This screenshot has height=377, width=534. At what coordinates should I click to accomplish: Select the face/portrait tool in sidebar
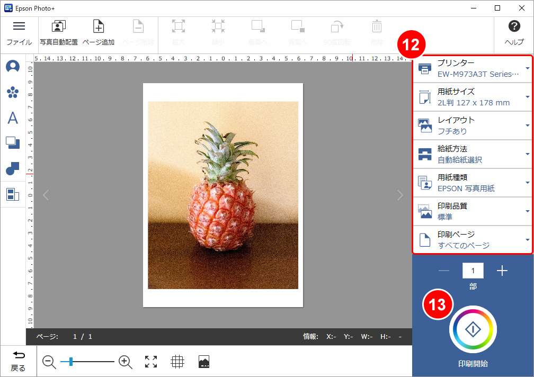coord(13,67)
